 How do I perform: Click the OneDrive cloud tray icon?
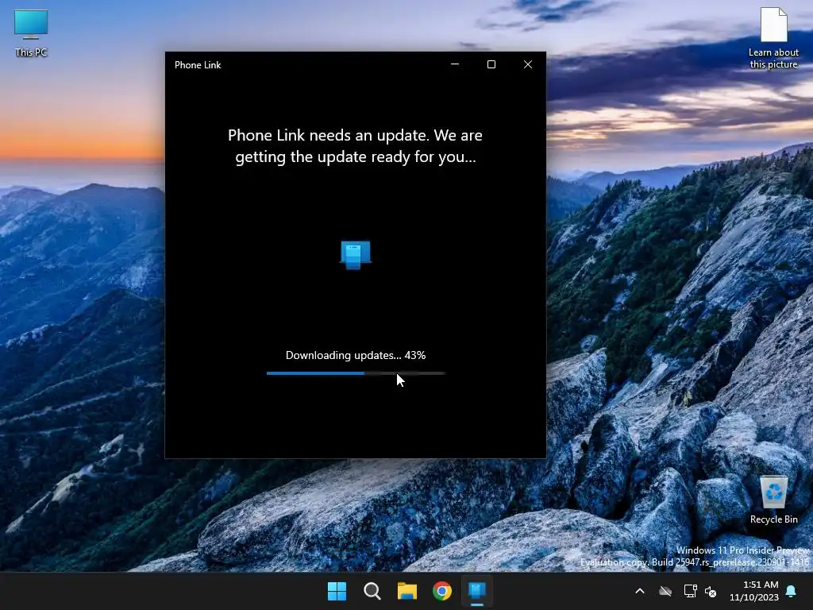665,591
